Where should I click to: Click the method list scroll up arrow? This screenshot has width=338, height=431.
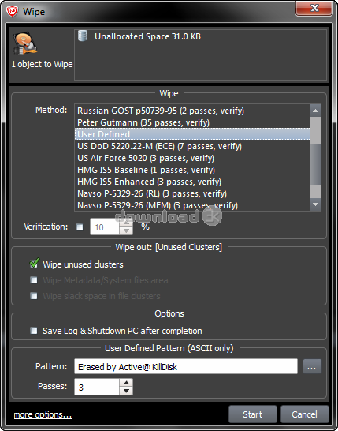click(x=316, y=111)
